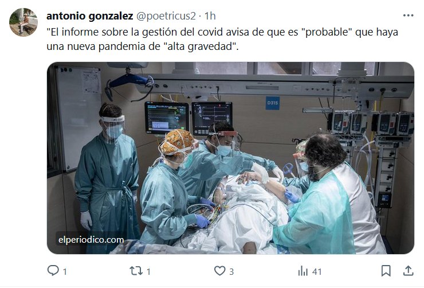Click the patient monitor screens in photo
The height and width of the screenshot is (288, 424).
click(189, 118)
